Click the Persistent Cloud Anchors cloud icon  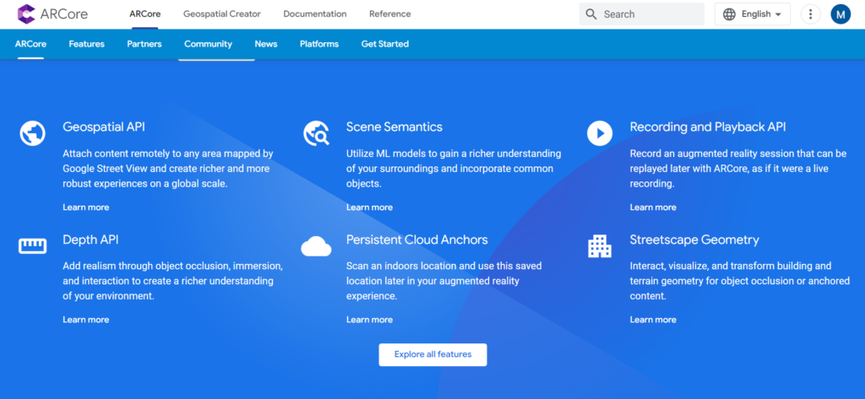click(x=316, y=246)
